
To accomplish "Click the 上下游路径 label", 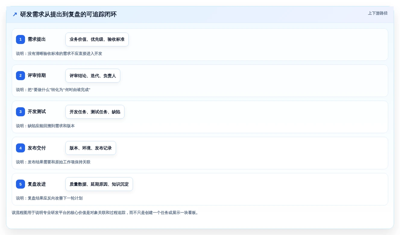I will (378, 13).
